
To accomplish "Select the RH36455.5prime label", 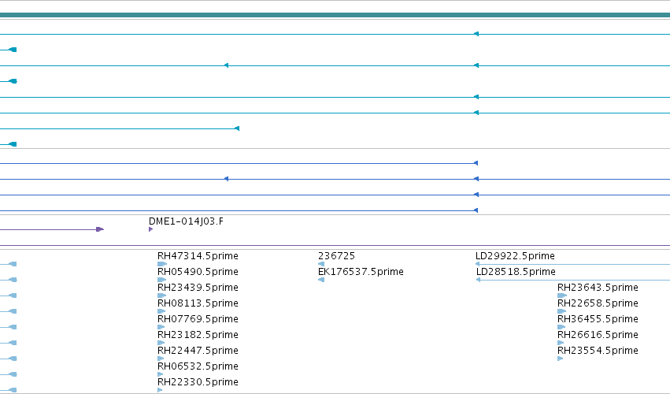I will (598, 319).
